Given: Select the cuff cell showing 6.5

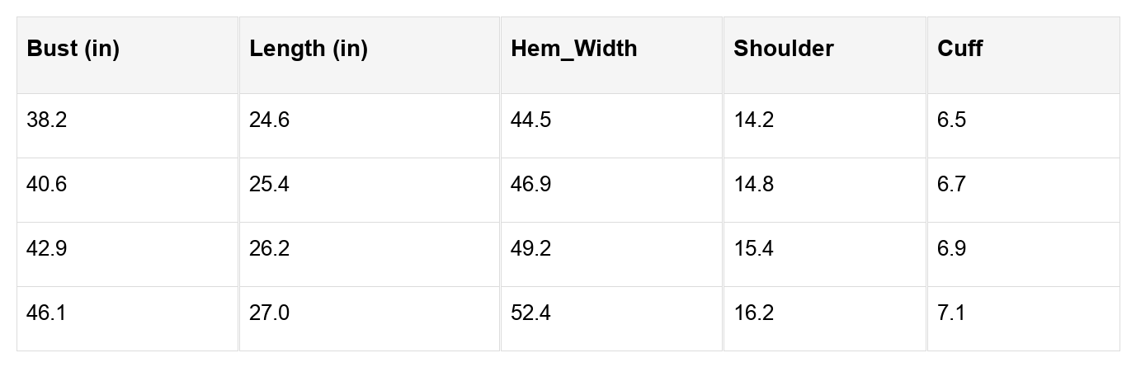Looking at the screenshot, I should point(952,120).
